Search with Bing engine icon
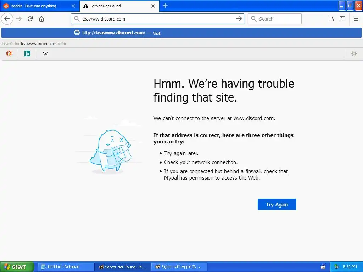Image resolution: width=363 pixels, height=272 pixels. point(27,53)
